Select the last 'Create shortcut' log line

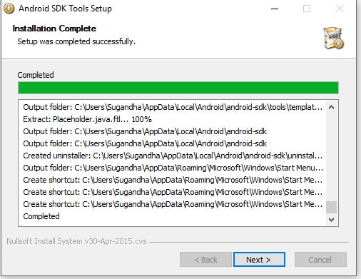[x=173, y=204]
